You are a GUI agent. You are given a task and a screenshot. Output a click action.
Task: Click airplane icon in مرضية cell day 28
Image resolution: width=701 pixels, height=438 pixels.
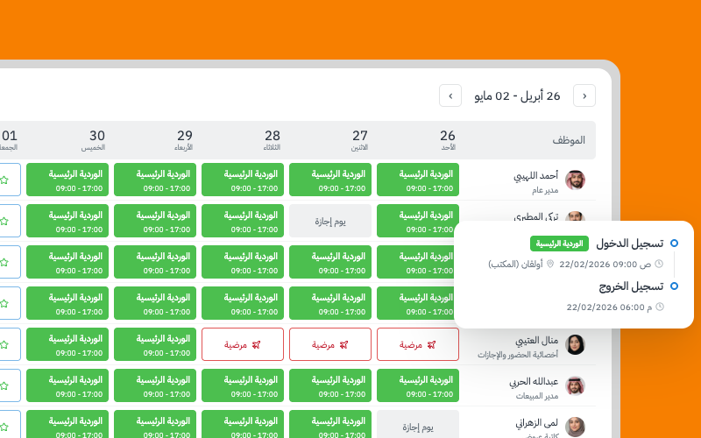click(256, 344)
